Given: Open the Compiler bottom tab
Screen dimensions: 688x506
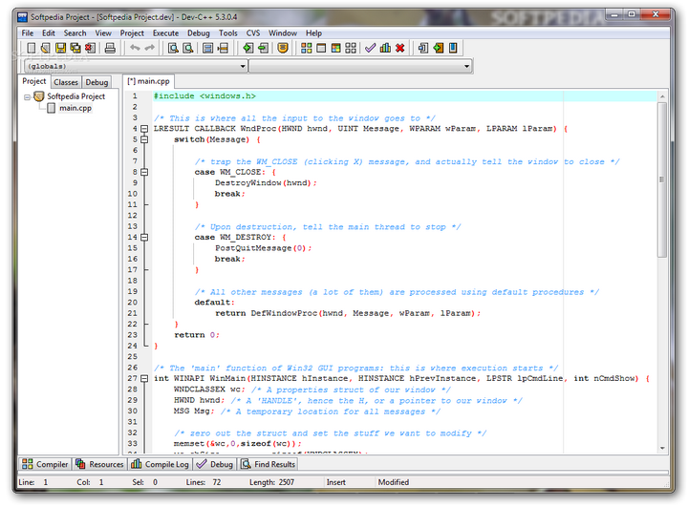Looking at the screenshot, I should [45, 464].
